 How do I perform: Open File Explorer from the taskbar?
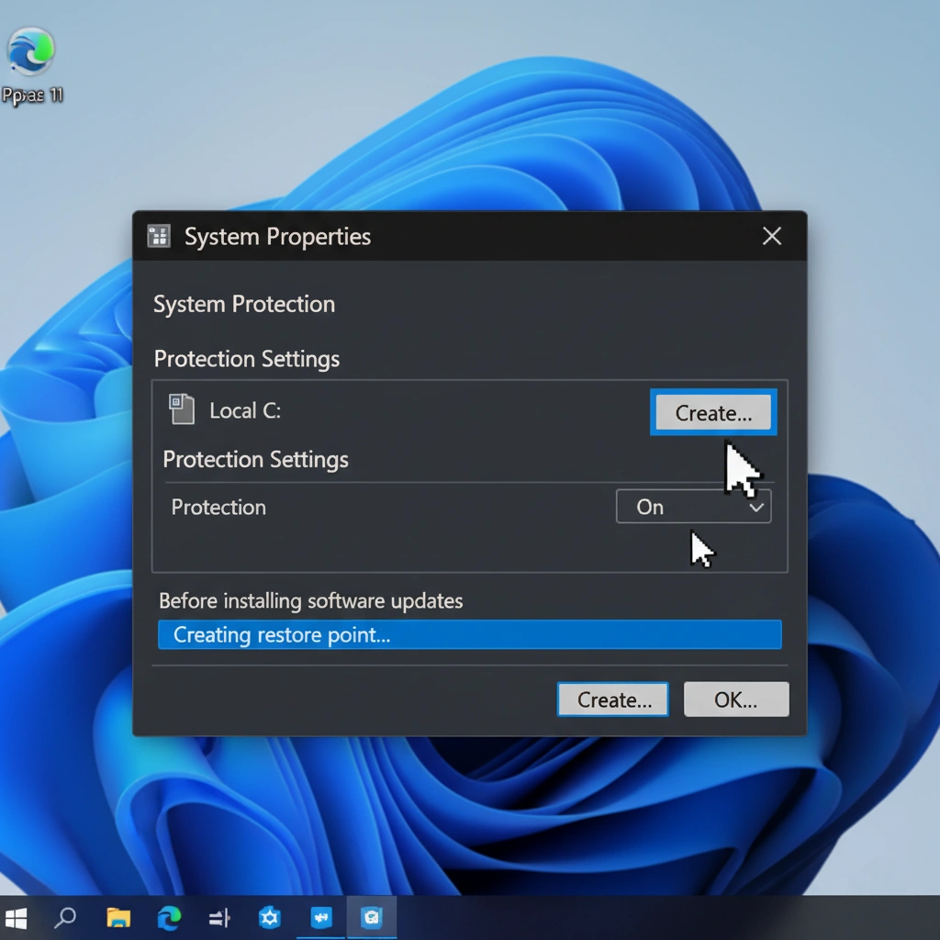[117, 918]
